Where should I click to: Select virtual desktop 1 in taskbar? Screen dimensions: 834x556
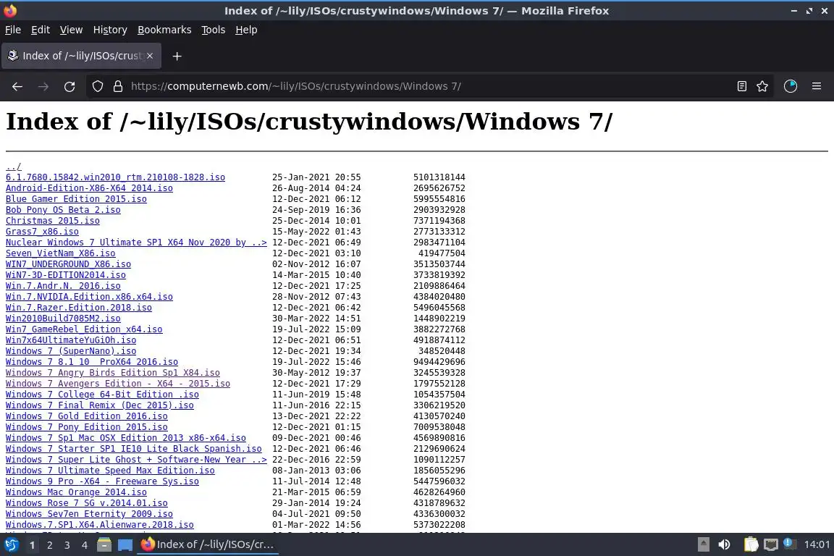[x=32, y=545]
